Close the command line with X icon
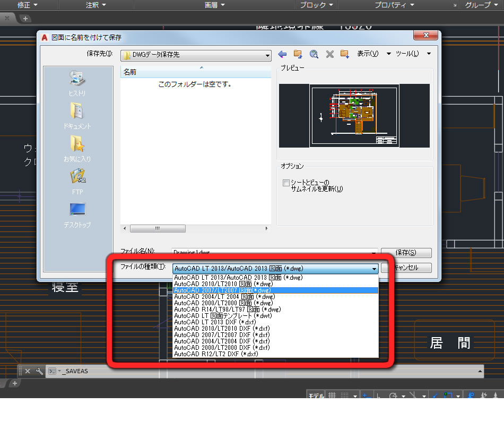 [x=28, y=371]
